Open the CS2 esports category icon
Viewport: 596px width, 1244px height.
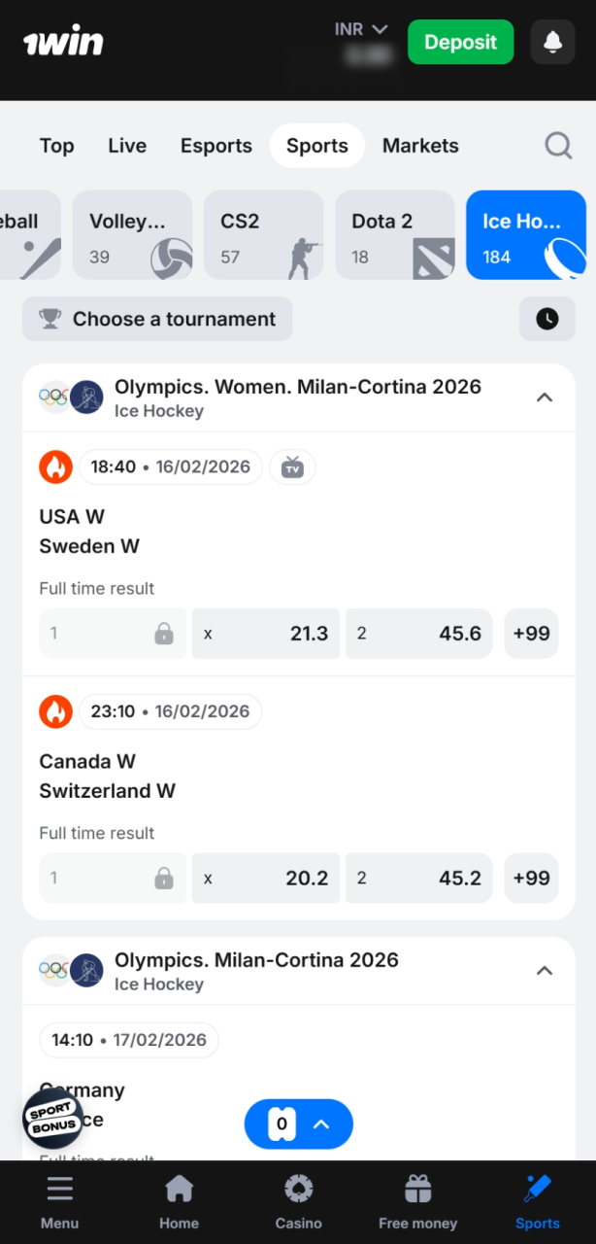(288, 253)
